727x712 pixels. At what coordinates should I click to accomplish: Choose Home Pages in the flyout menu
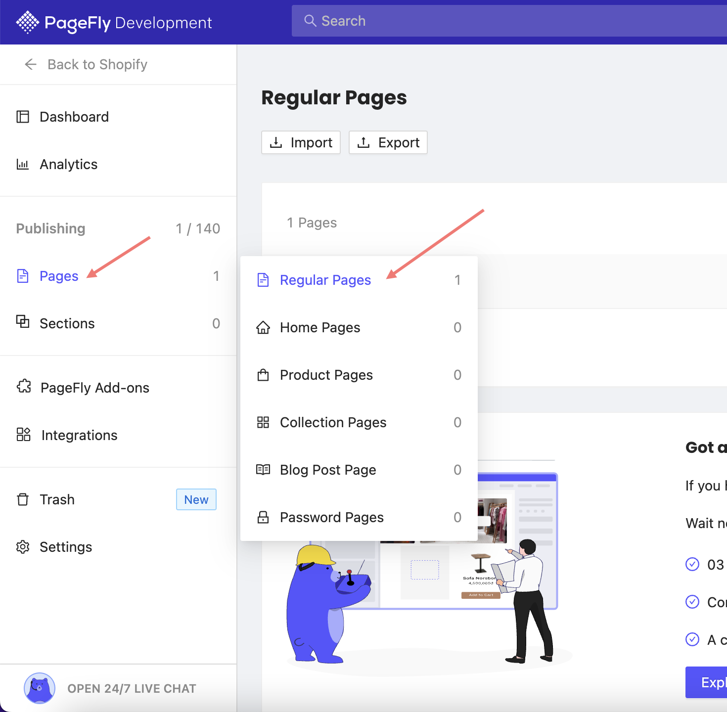tap(319, 327)
